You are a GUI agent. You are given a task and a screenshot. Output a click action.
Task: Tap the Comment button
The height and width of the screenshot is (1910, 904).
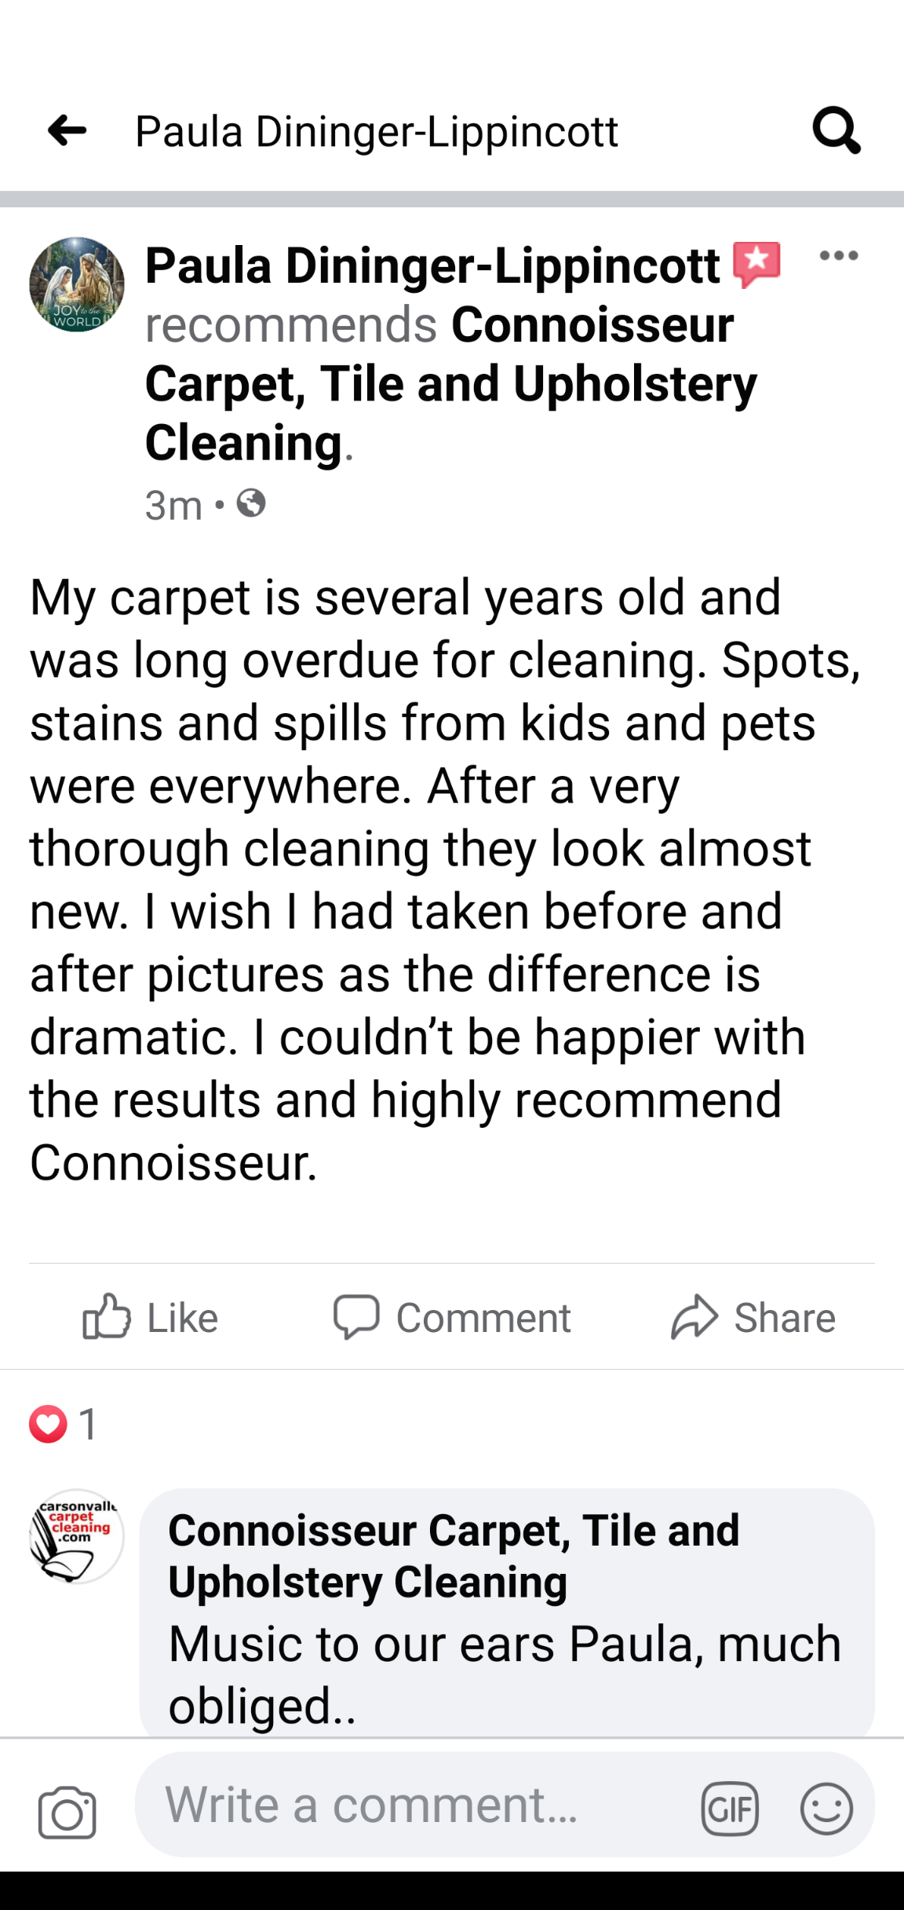(x=452, y=1317)
